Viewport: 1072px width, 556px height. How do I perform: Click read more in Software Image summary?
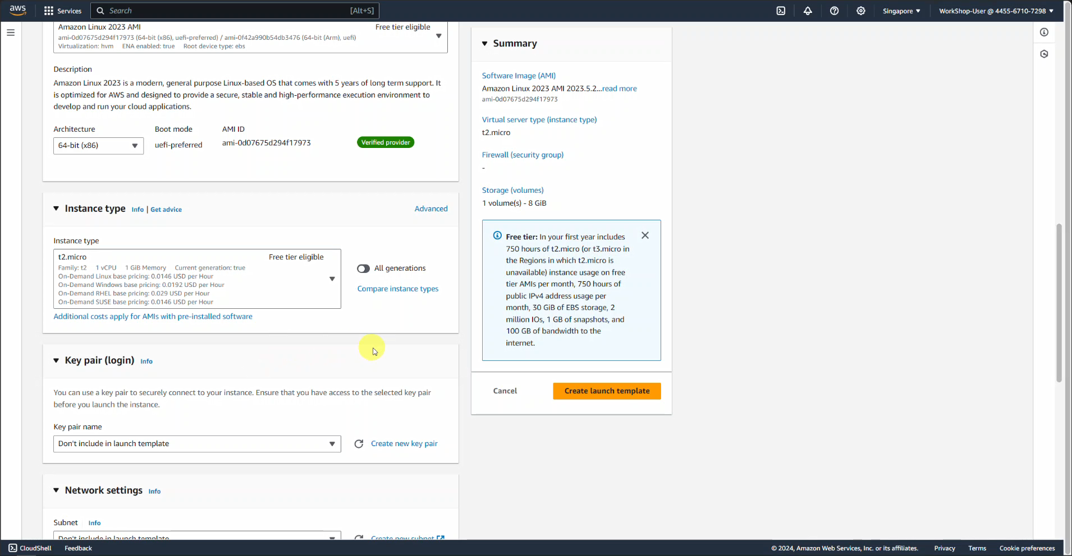tap(620, 89)
